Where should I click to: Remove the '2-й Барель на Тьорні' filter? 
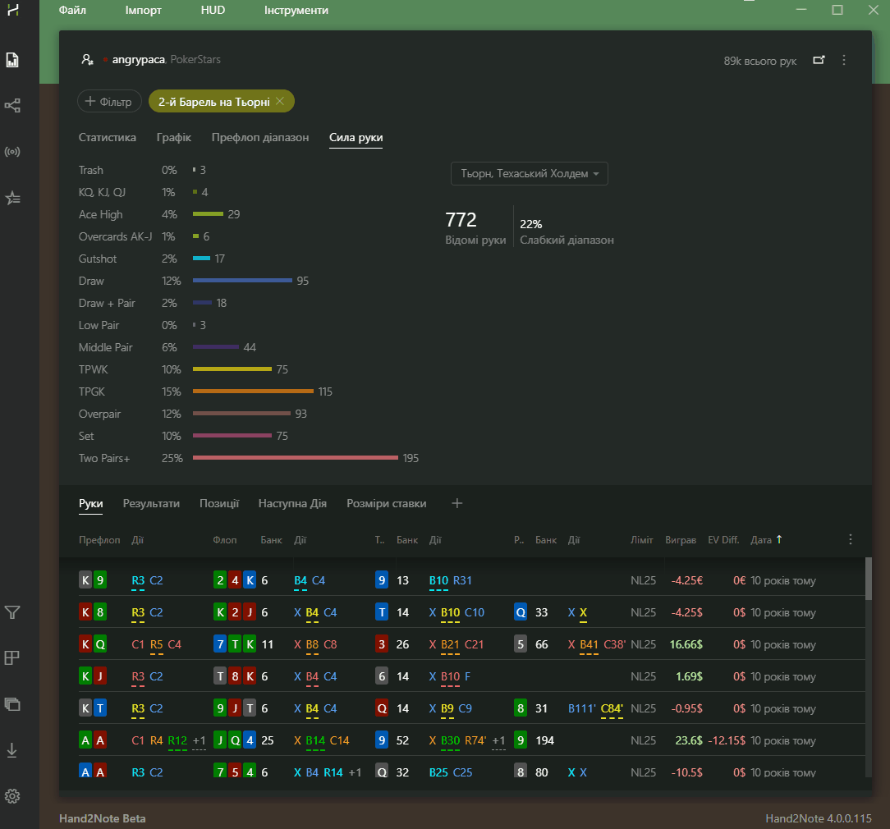pos(280,101)
